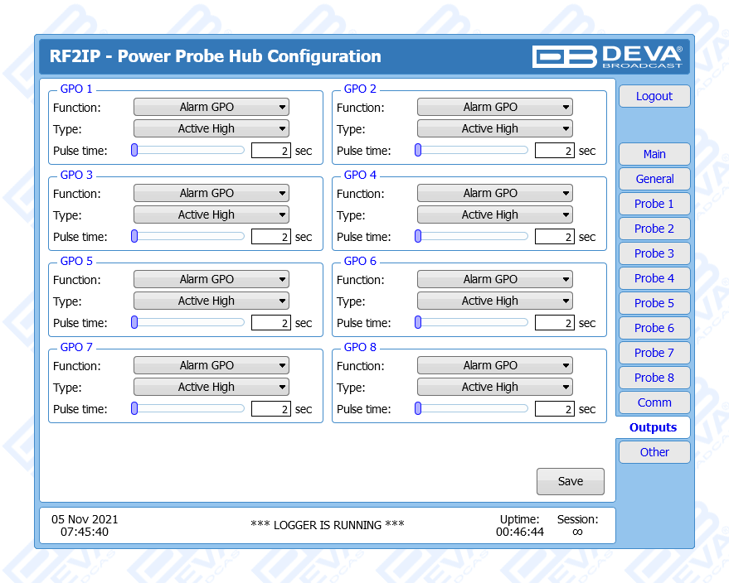Screen dimensions: 729x583
Task: Expand GPO 2 Type dropdown
Action: (494, 128)
